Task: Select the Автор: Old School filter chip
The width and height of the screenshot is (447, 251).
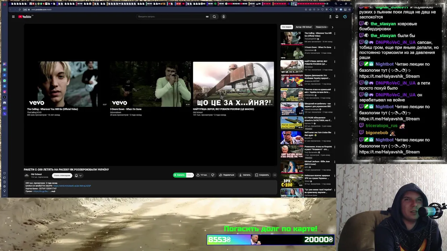Action: coord(303,27)
